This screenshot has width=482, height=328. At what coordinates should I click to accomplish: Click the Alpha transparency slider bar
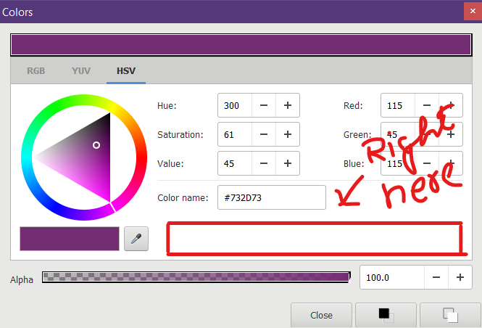tap(196, 277)
